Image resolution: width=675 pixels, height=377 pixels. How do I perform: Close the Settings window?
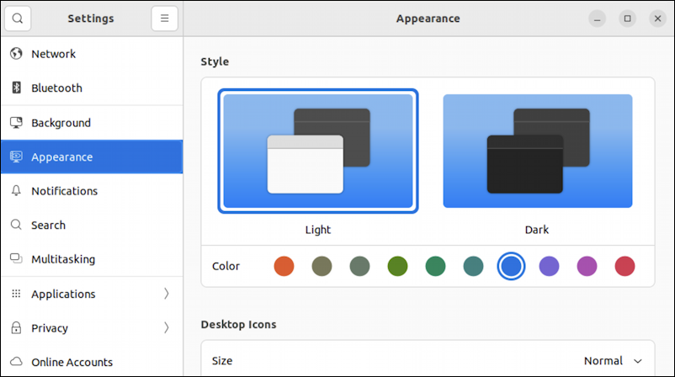658,19
